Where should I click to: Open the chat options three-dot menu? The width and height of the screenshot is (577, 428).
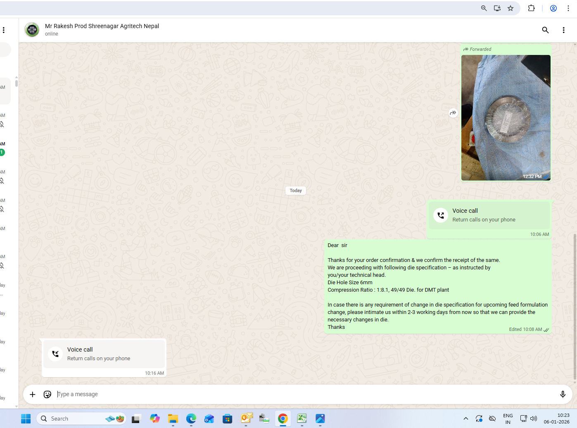[563, 30]
